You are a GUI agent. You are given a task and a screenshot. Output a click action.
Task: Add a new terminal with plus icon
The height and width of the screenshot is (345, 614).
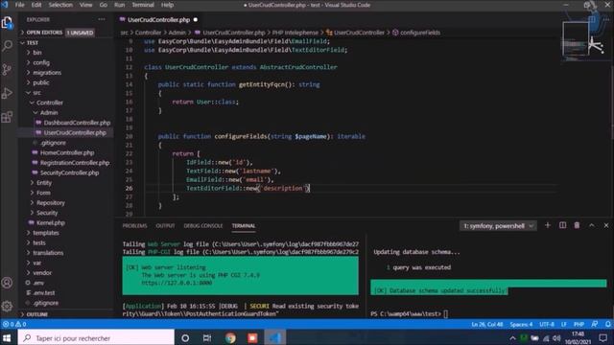pyautogui.click(x=548, y=225)
